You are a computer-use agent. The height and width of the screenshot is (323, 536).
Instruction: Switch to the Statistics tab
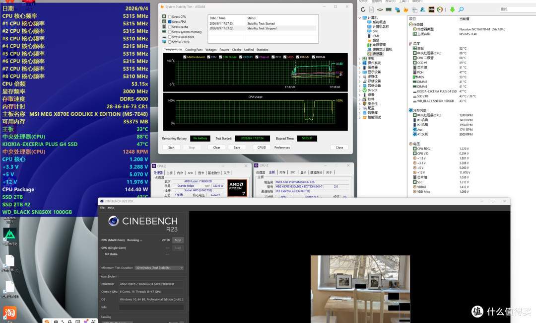click(262, 50)
